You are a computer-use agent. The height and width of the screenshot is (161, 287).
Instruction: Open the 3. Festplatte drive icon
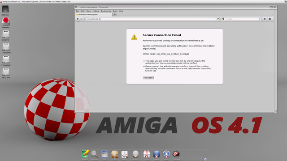6,59
